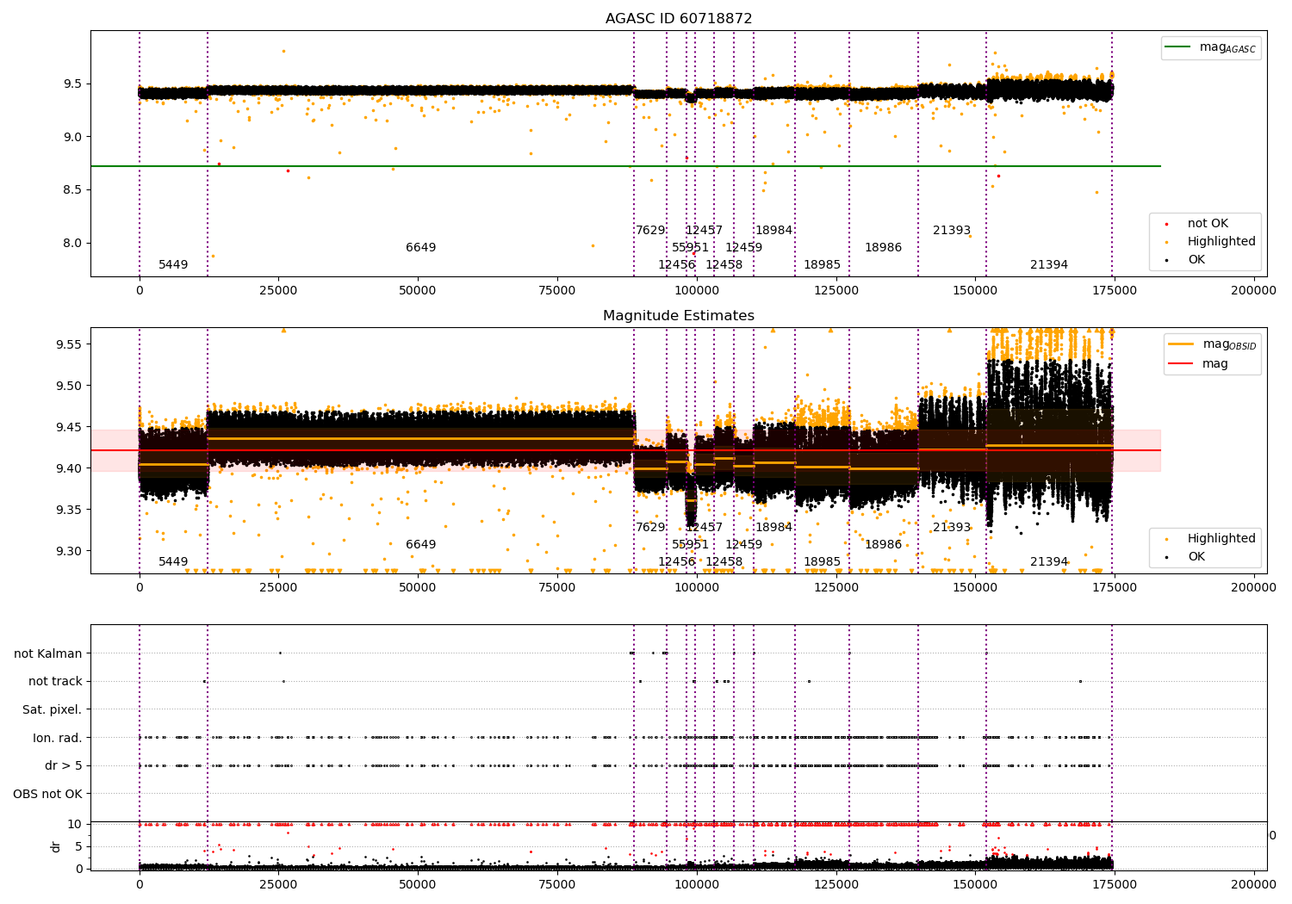This screenshot has height=904, width=1292.
Task: Click the 'not track' row label
Action: (x=55, y=681)
